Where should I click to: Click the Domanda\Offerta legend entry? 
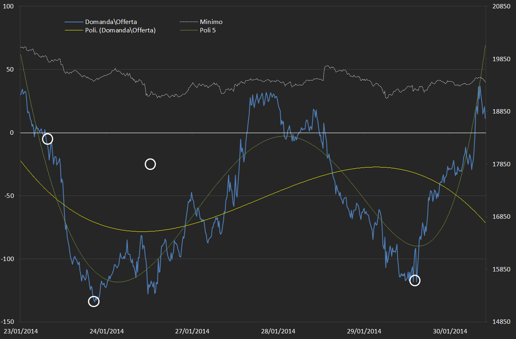(101, 22)
